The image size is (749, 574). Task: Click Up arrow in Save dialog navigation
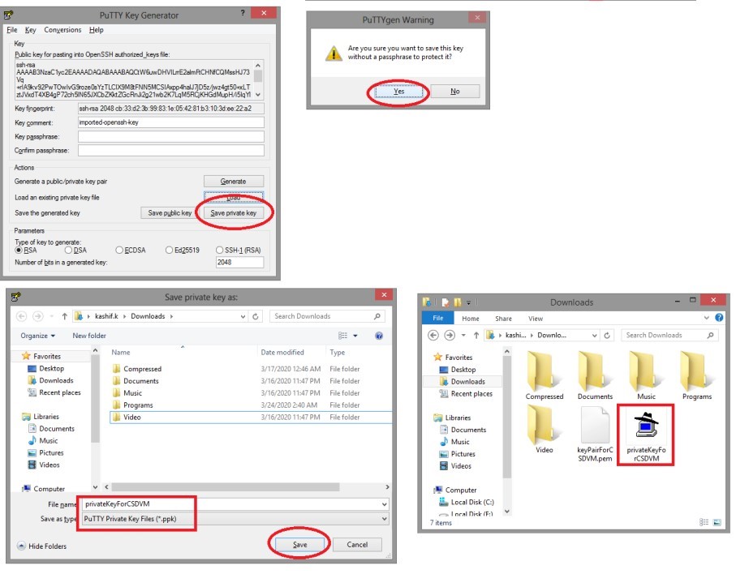pyautogui.click(x=64, y=316)
